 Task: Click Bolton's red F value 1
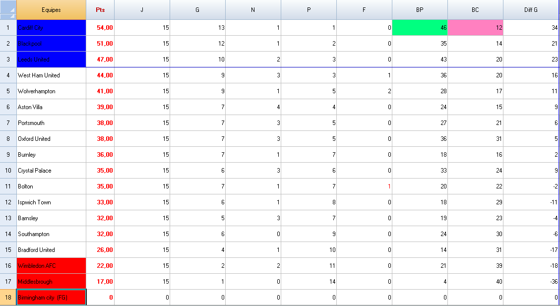tap(364, 186)
